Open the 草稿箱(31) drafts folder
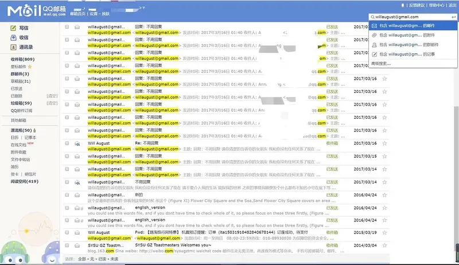This screenshot has height=265, width=459. (x=21, y=81)
